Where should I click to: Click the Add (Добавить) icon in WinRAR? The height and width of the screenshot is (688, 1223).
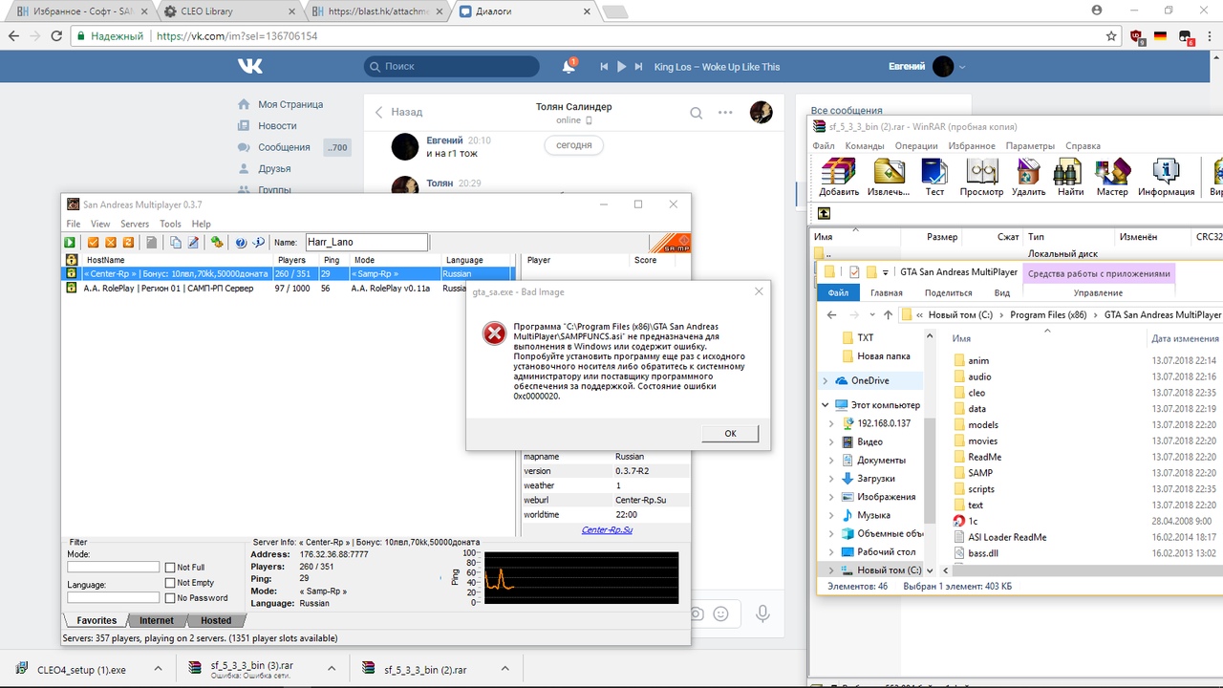[839, 178]
